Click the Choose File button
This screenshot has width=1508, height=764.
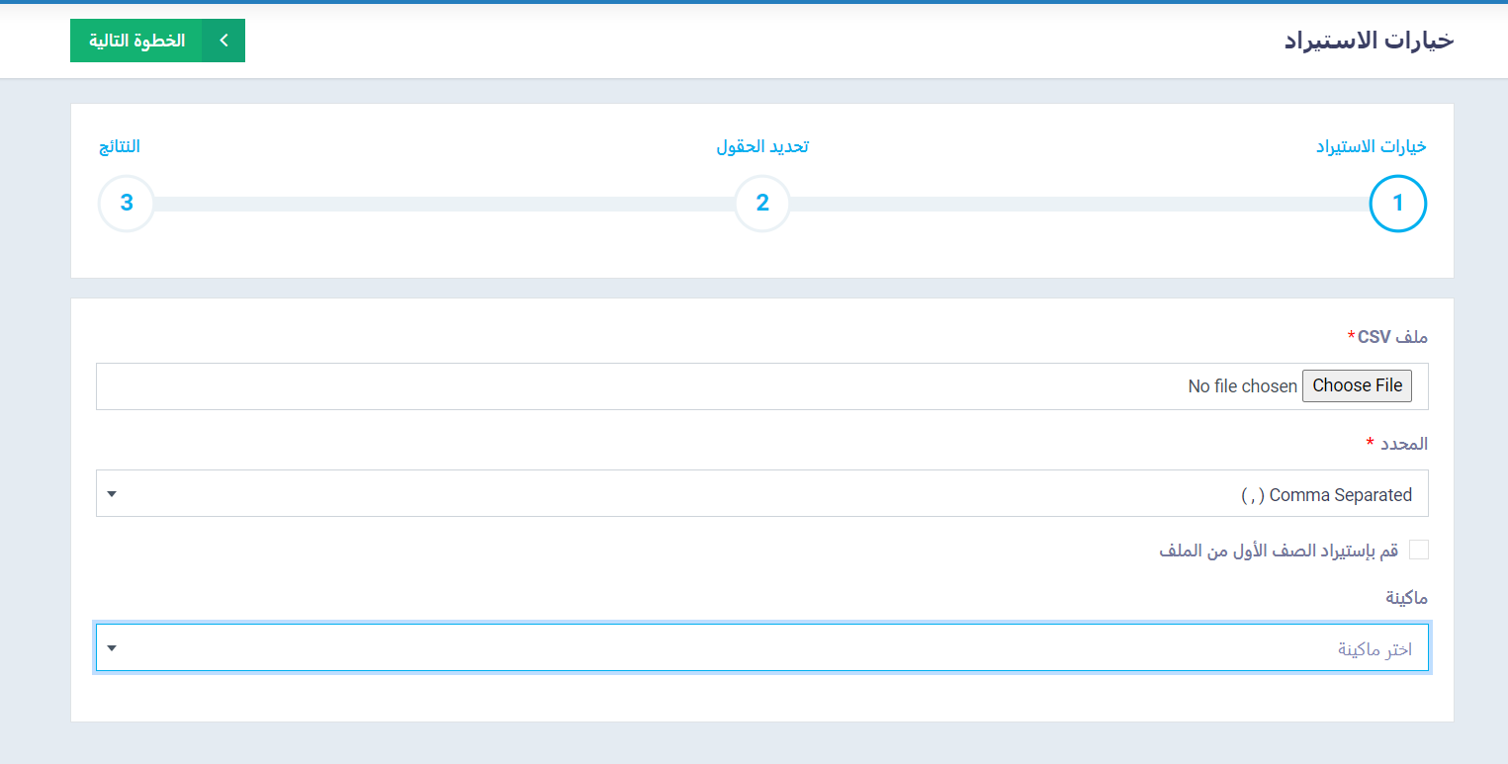(1357, 385)
